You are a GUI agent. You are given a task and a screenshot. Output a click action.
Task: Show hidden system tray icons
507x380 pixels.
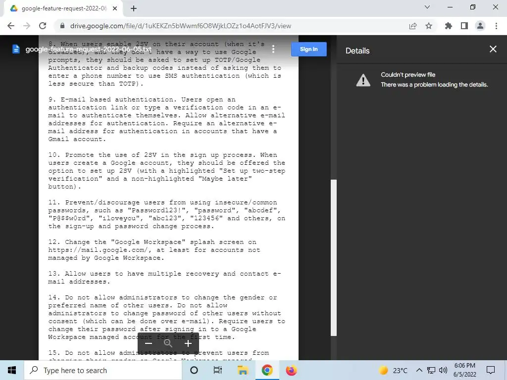pyautogui.click(x=419, y=370)
